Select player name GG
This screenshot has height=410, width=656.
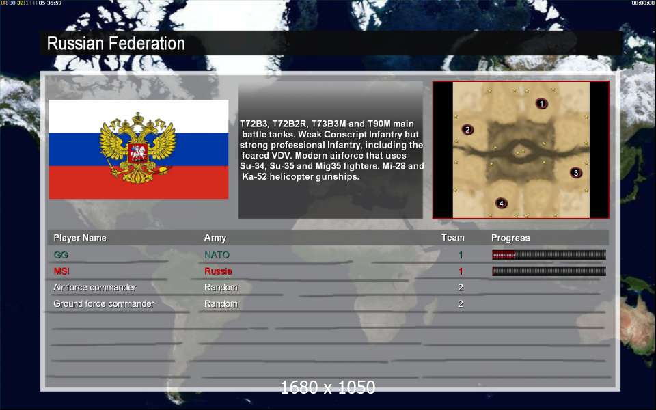61,254
